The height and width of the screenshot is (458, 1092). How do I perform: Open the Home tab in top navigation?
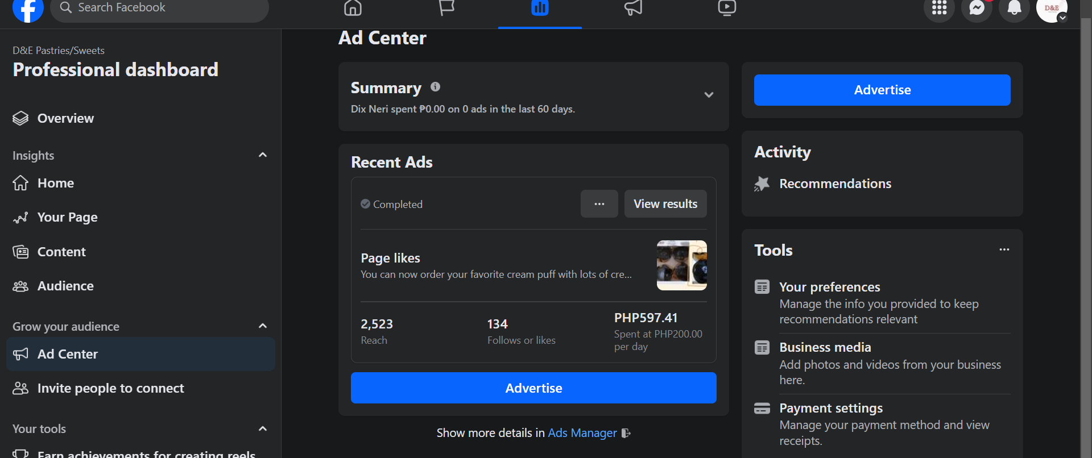pyautogui.click(x=353, y=8)
